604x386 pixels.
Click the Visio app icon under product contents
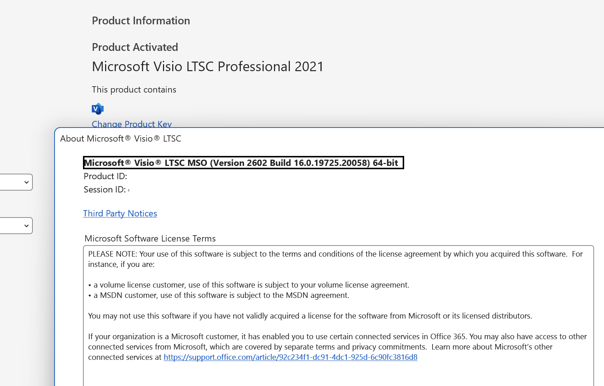98,109
